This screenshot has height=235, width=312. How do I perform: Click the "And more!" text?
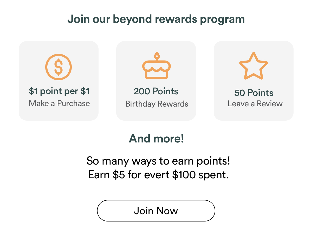click(156, 139)
